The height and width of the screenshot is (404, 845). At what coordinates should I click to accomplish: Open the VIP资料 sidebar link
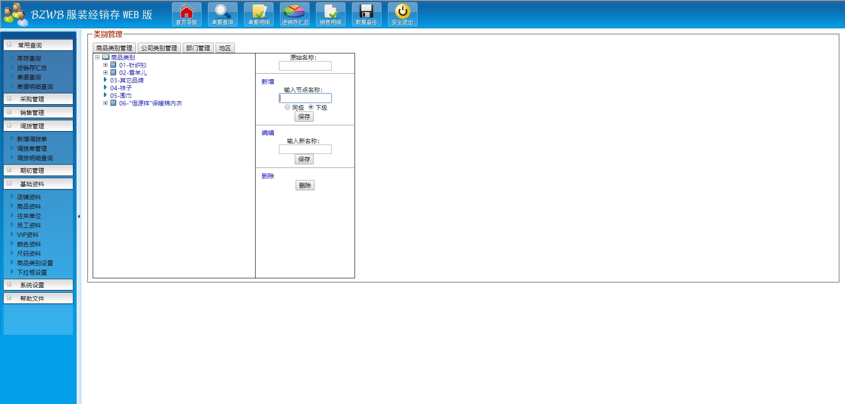pos(28,235)
